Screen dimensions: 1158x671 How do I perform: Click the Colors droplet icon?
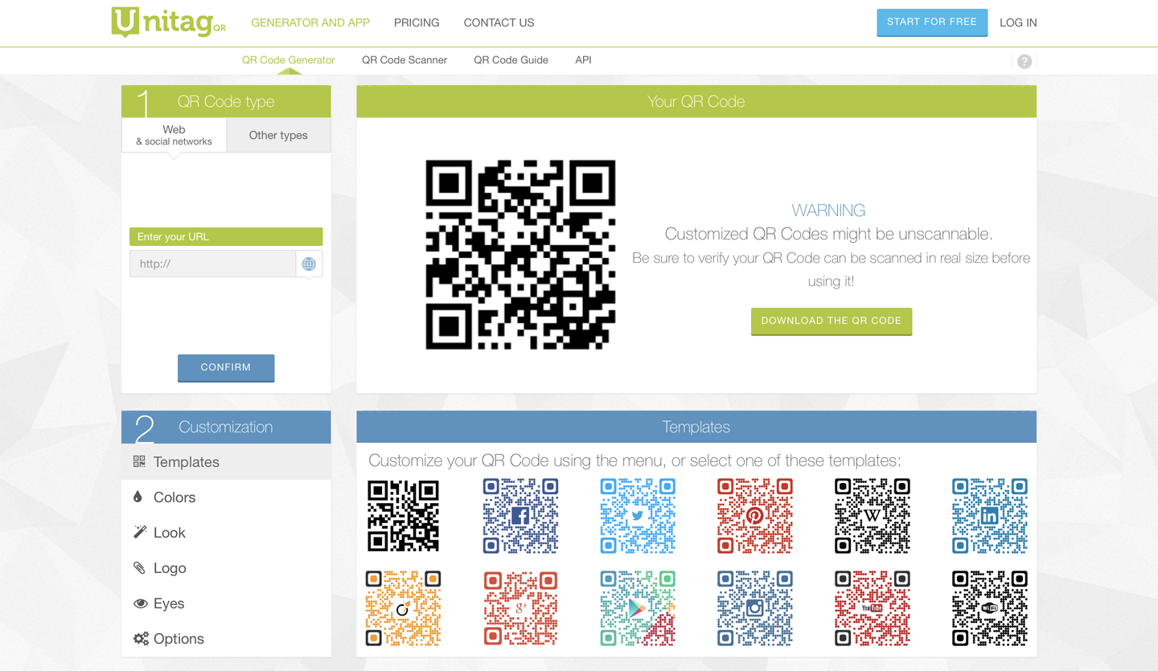(x=138, y=497)
